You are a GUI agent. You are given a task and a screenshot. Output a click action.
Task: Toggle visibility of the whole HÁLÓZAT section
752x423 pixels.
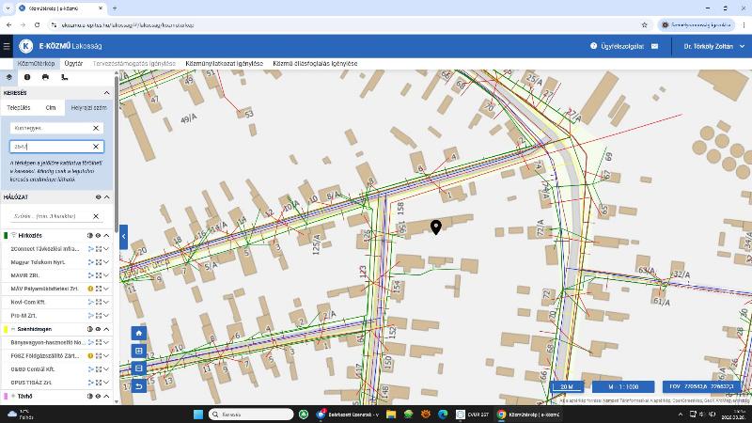coord(98,197)
